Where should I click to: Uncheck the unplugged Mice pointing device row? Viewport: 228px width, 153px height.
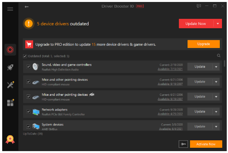click(28, 97)
